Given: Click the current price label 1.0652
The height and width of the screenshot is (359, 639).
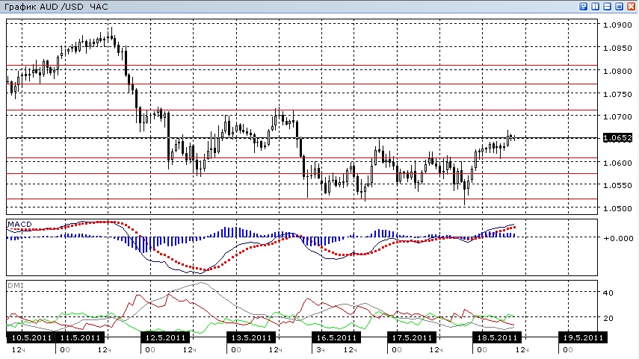Looking at the screenshot, I should (x=617, y=138).
